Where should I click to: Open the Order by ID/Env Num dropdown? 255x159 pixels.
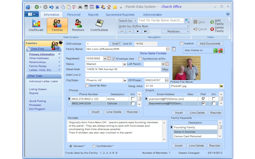tap(154, 26)
